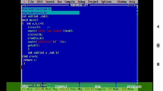
Task: Click Alt-F7 Prev Msg in status bar
Action: [71, 89]
